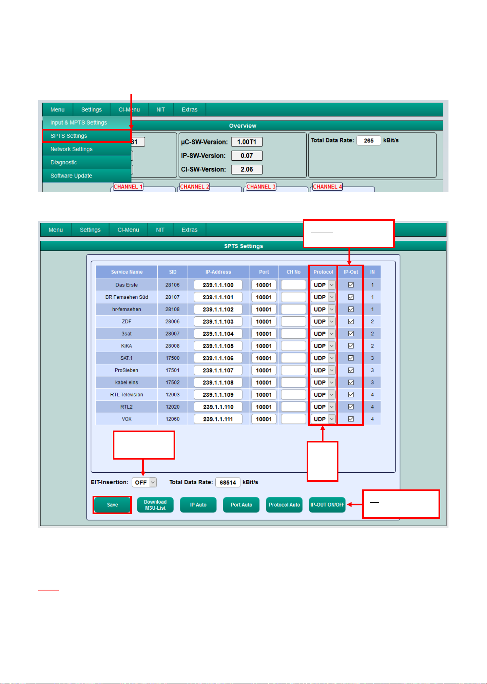Toggle IP-Out checkbox for RTL2
This screenshot has width=487, height=684.
point(351,407)
